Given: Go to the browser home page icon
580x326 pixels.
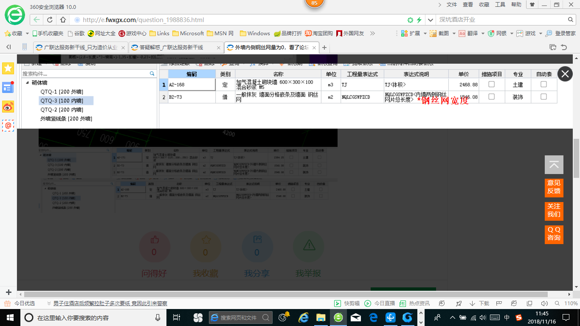Looking at the screenshot, I should click(x=63, y=20).
